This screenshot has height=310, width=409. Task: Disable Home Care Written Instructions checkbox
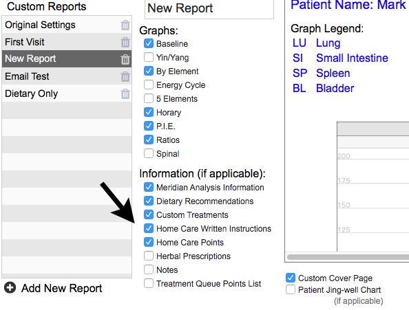coord(149,228)
